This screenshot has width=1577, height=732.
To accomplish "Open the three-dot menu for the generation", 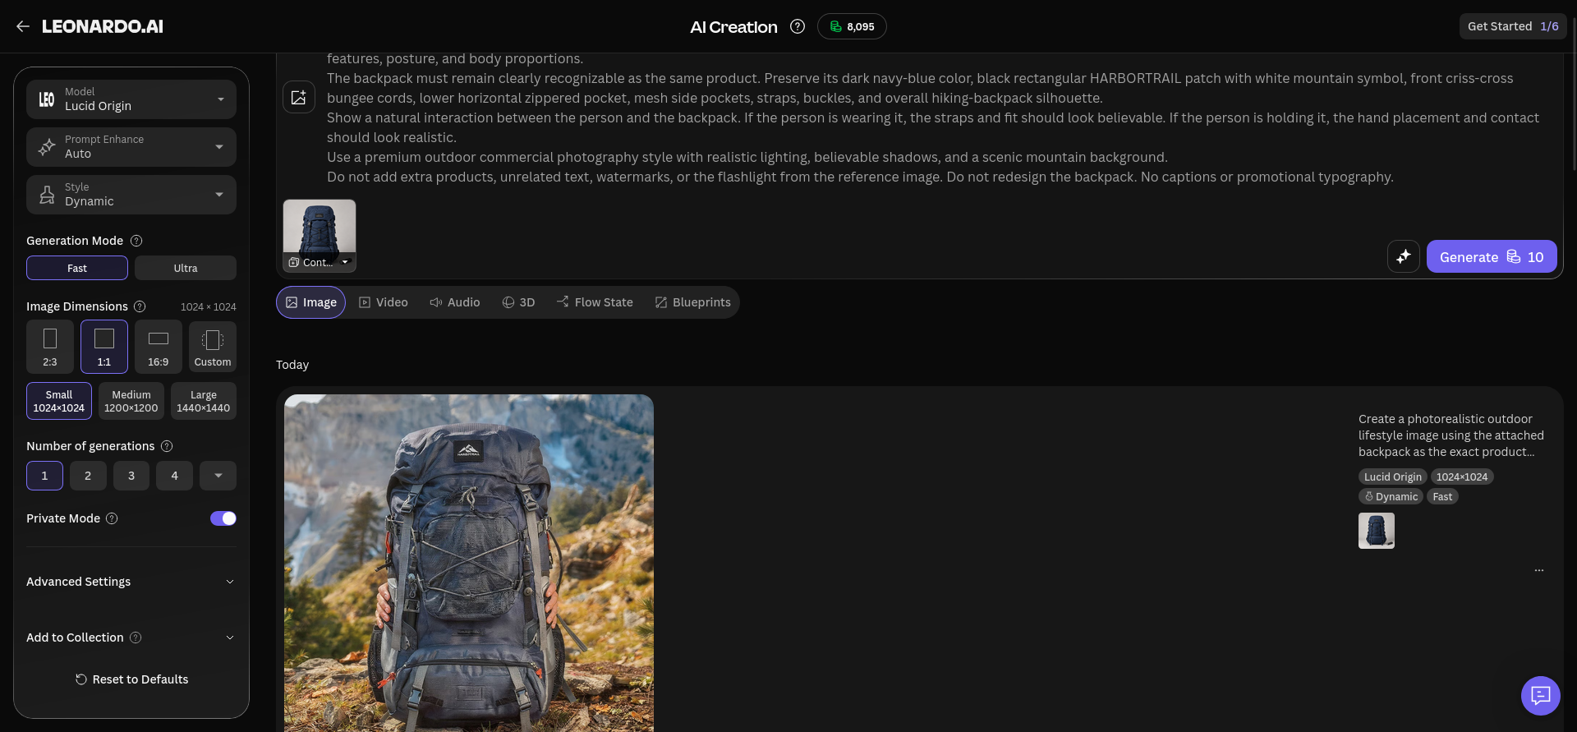I will pos(1539,569).
